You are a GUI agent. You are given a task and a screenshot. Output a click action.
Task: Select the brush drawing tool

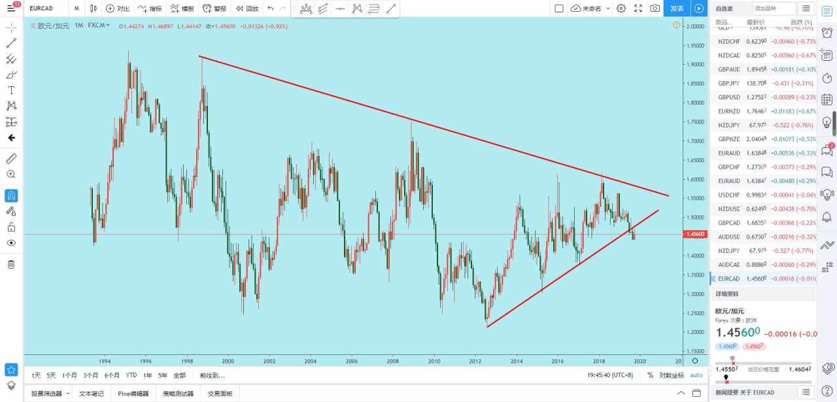[x=11, y=75]
